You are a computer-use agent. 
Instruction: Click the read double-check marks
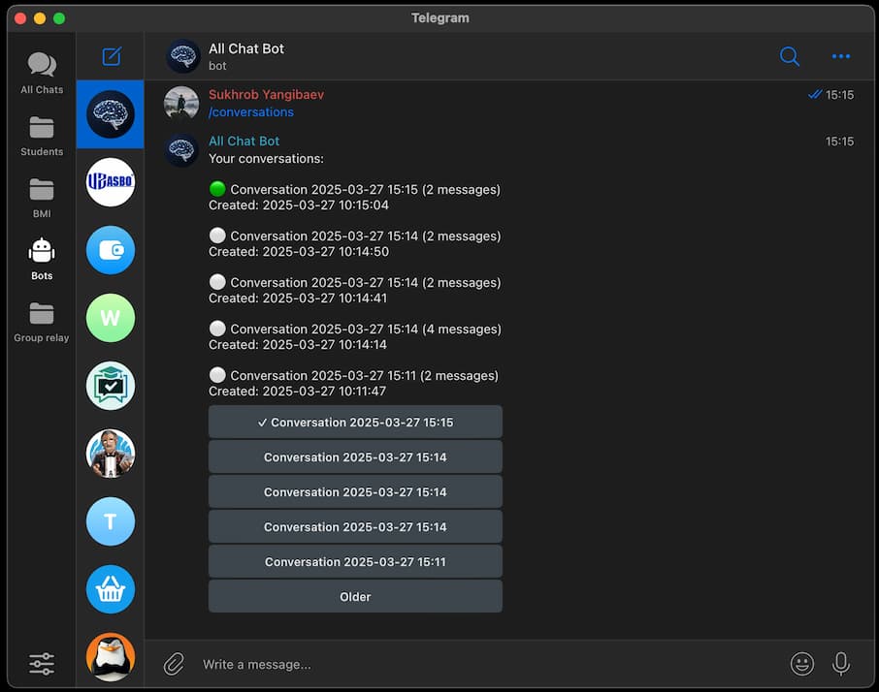pos(815,94)
